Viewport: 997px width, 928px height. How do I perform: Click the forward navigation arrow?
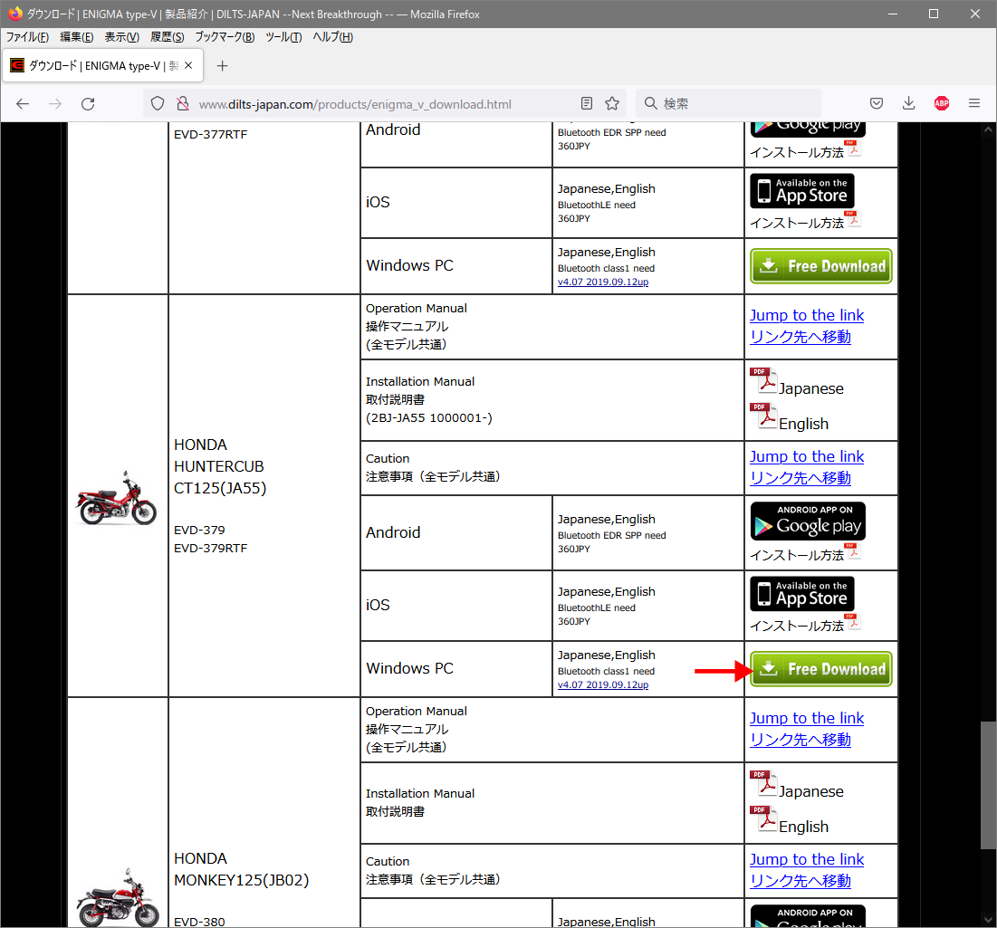pyautogui.click(x=55, y=103)
